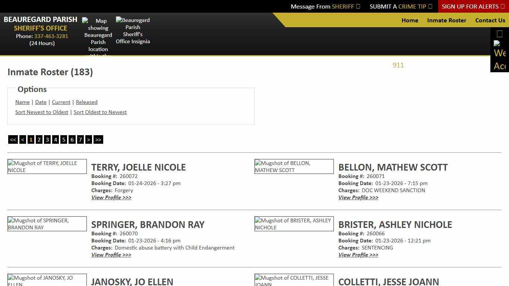Call the phone number 337-463-3281
This screenshot has width=509, height=286.
coord(51,36)
